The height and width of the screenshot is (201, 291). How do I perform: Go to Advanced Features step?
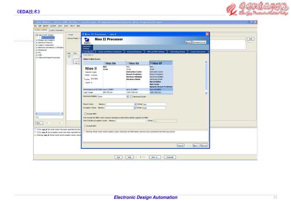click(x=134, y=52)
